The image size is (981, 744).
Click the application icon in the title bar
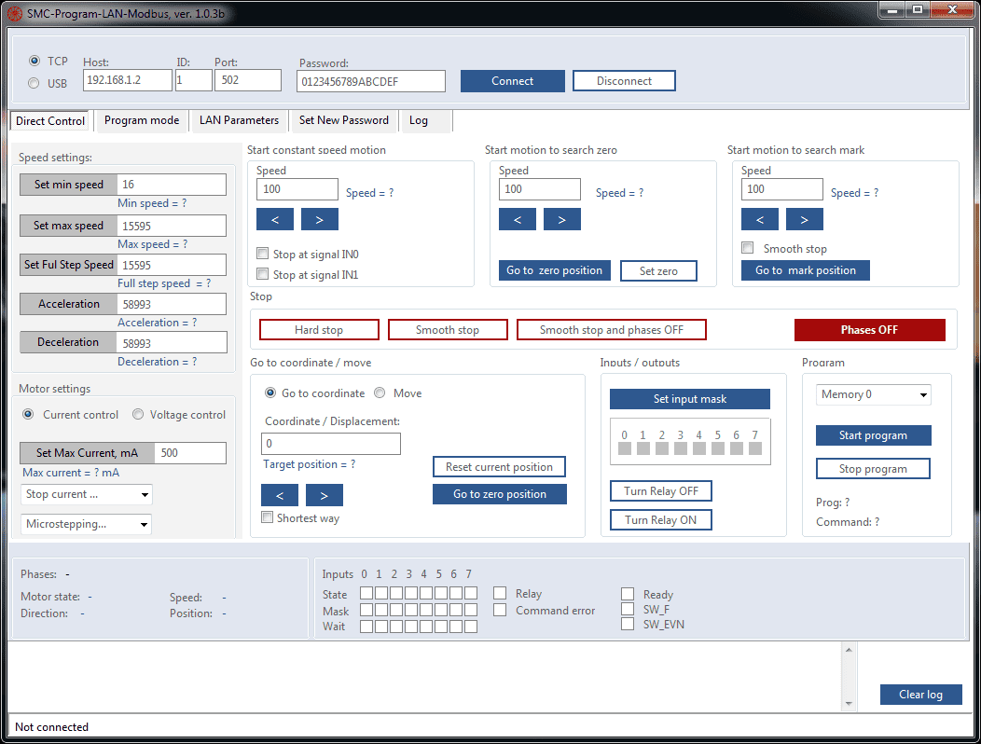[12, 12]
